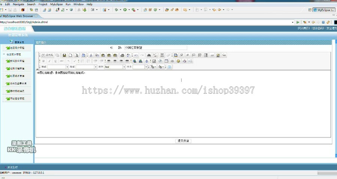This screenshot has width=337, height=179.
Task: Open the Navigate menu
Action: [x=18, y=4]
